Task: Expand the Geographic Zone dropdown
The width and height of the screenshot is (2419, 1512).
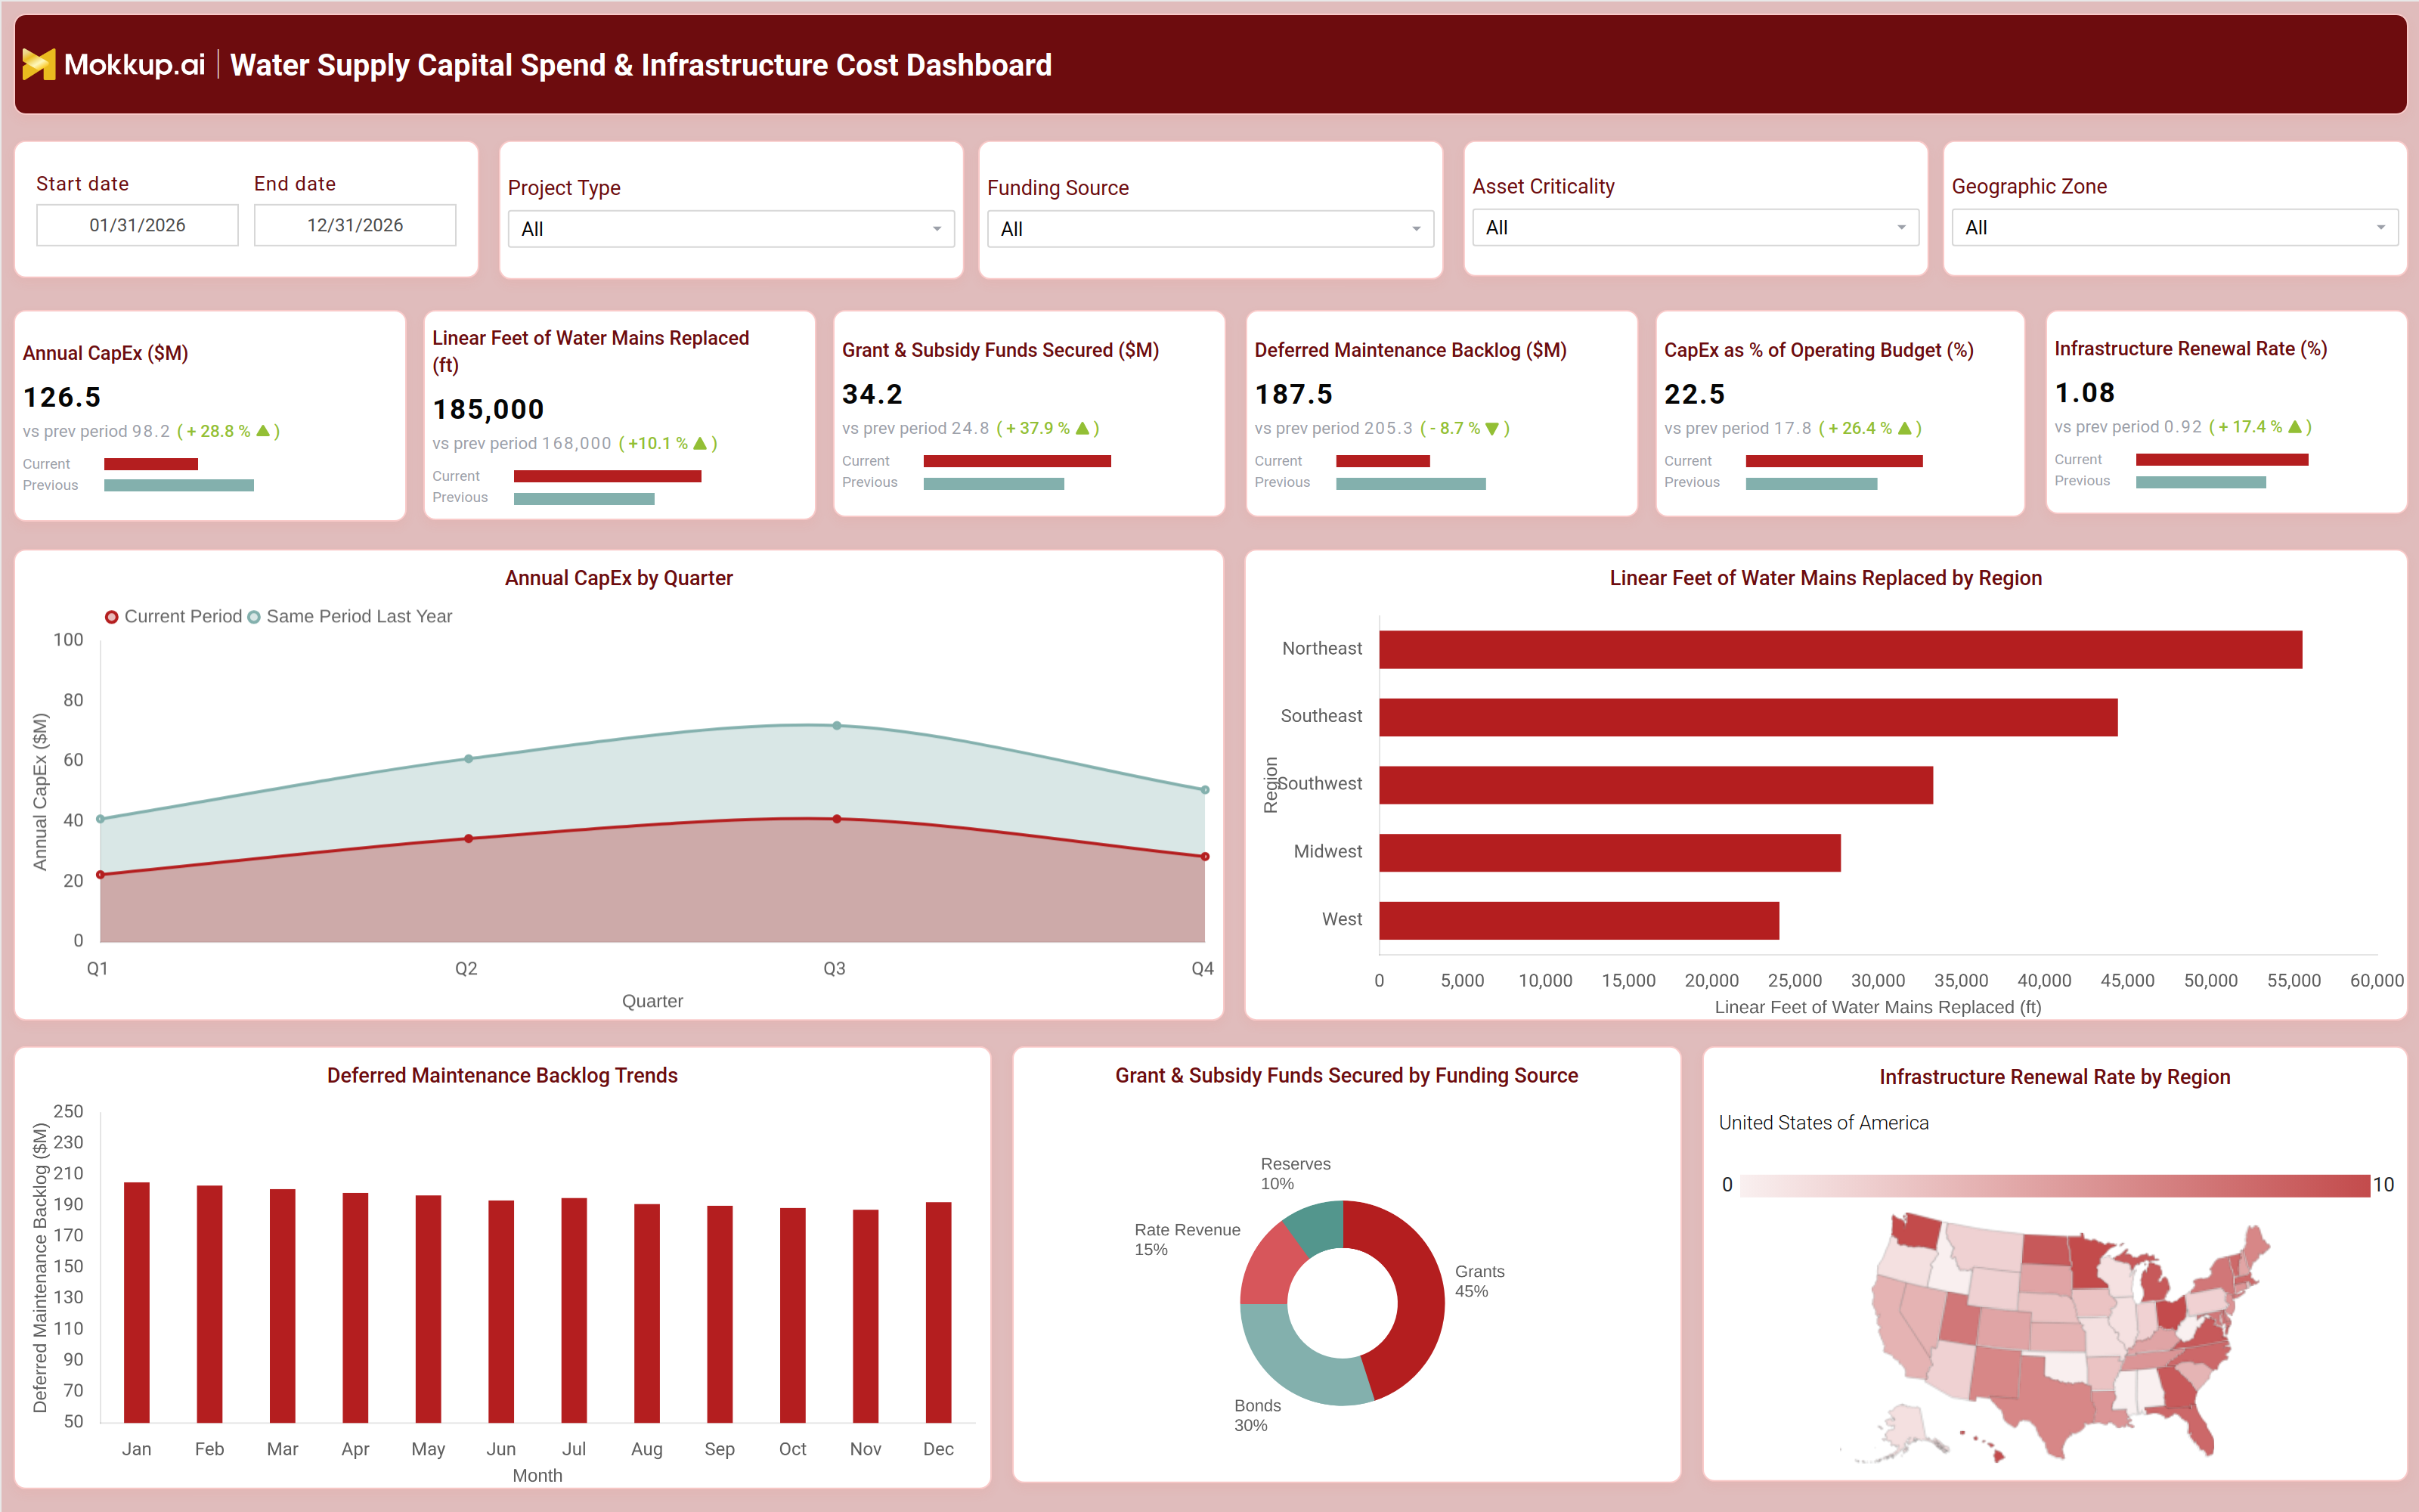Action: click(x=2174, y=228)
